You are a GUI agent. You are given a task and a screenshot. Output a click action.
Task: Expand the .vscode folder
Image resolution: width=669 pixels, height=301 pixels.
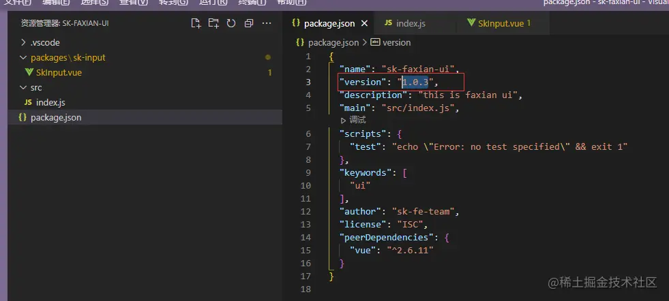[145, 43]
